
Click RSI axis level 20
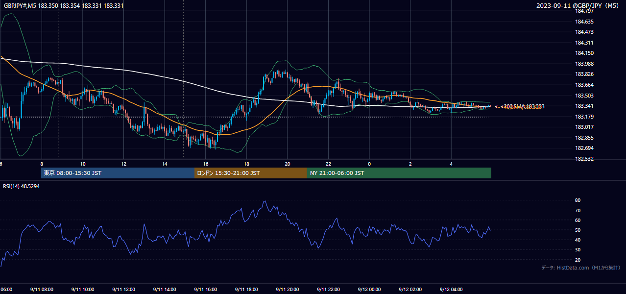tap(578, 260)
